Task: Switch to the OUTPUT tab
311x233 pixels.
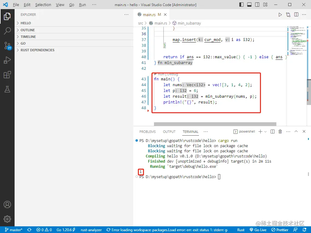Action: pos(169,132)
